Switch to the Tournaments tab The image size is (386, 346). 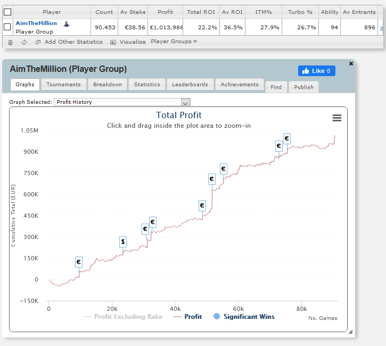pos(63,85)
